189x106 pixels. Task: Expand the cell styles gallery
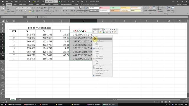tap(142, 11)
